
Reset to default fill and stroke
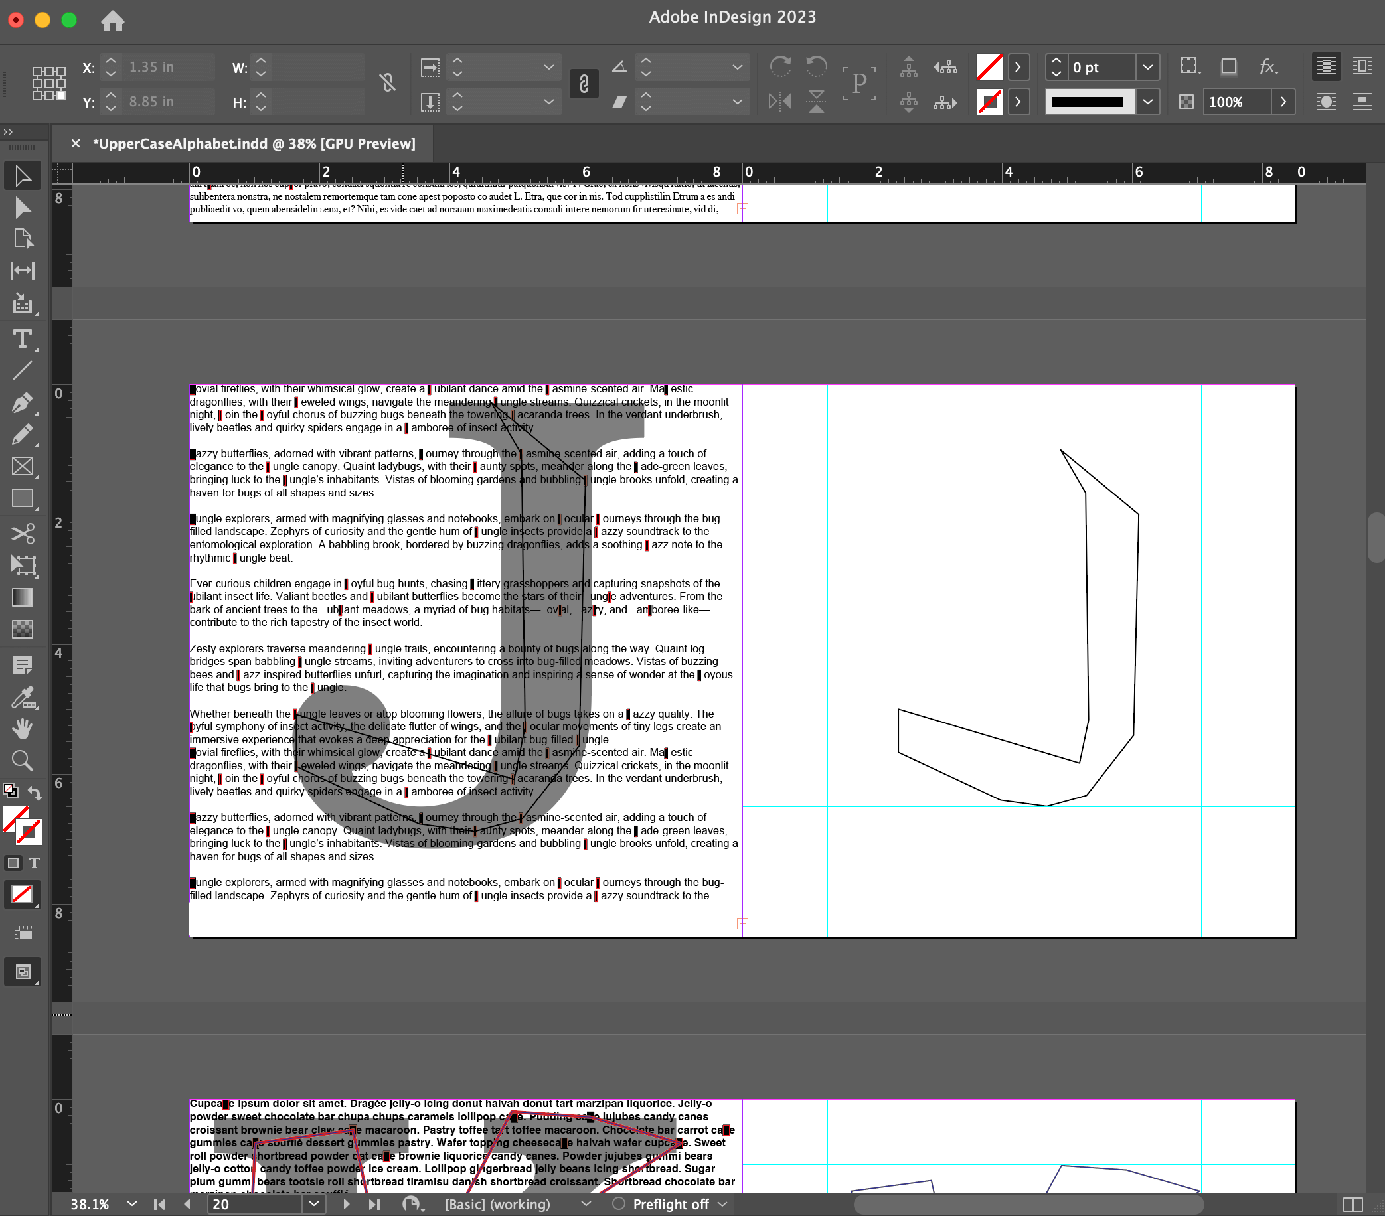pyautogui.click(x=10, y=791)
